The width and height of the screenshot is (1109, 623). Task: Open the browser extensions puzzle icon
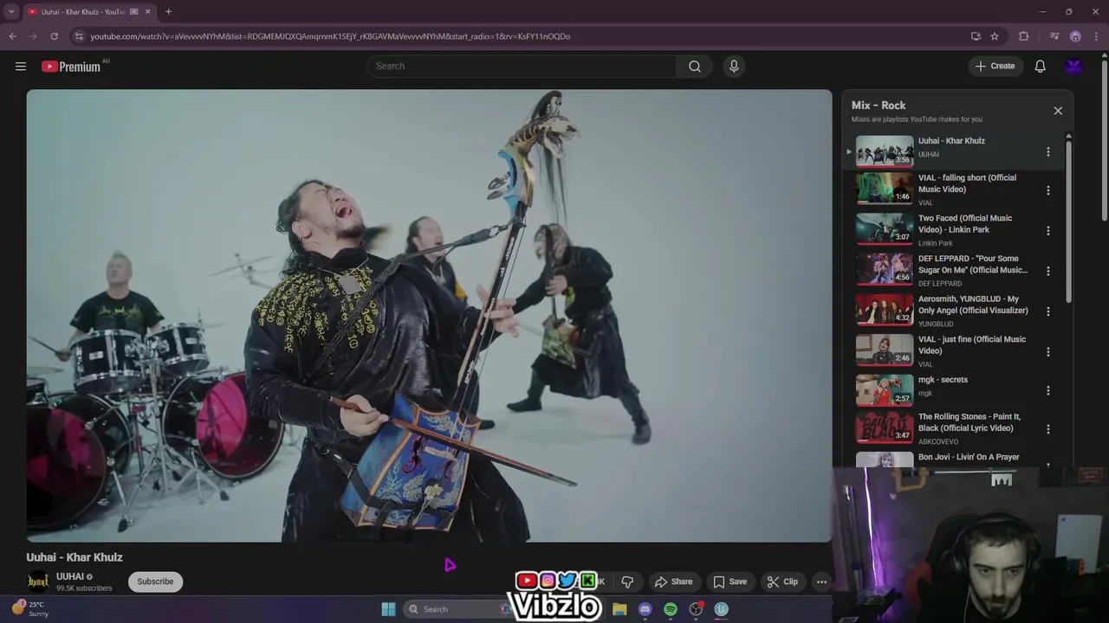click(x=1024, y=36)
